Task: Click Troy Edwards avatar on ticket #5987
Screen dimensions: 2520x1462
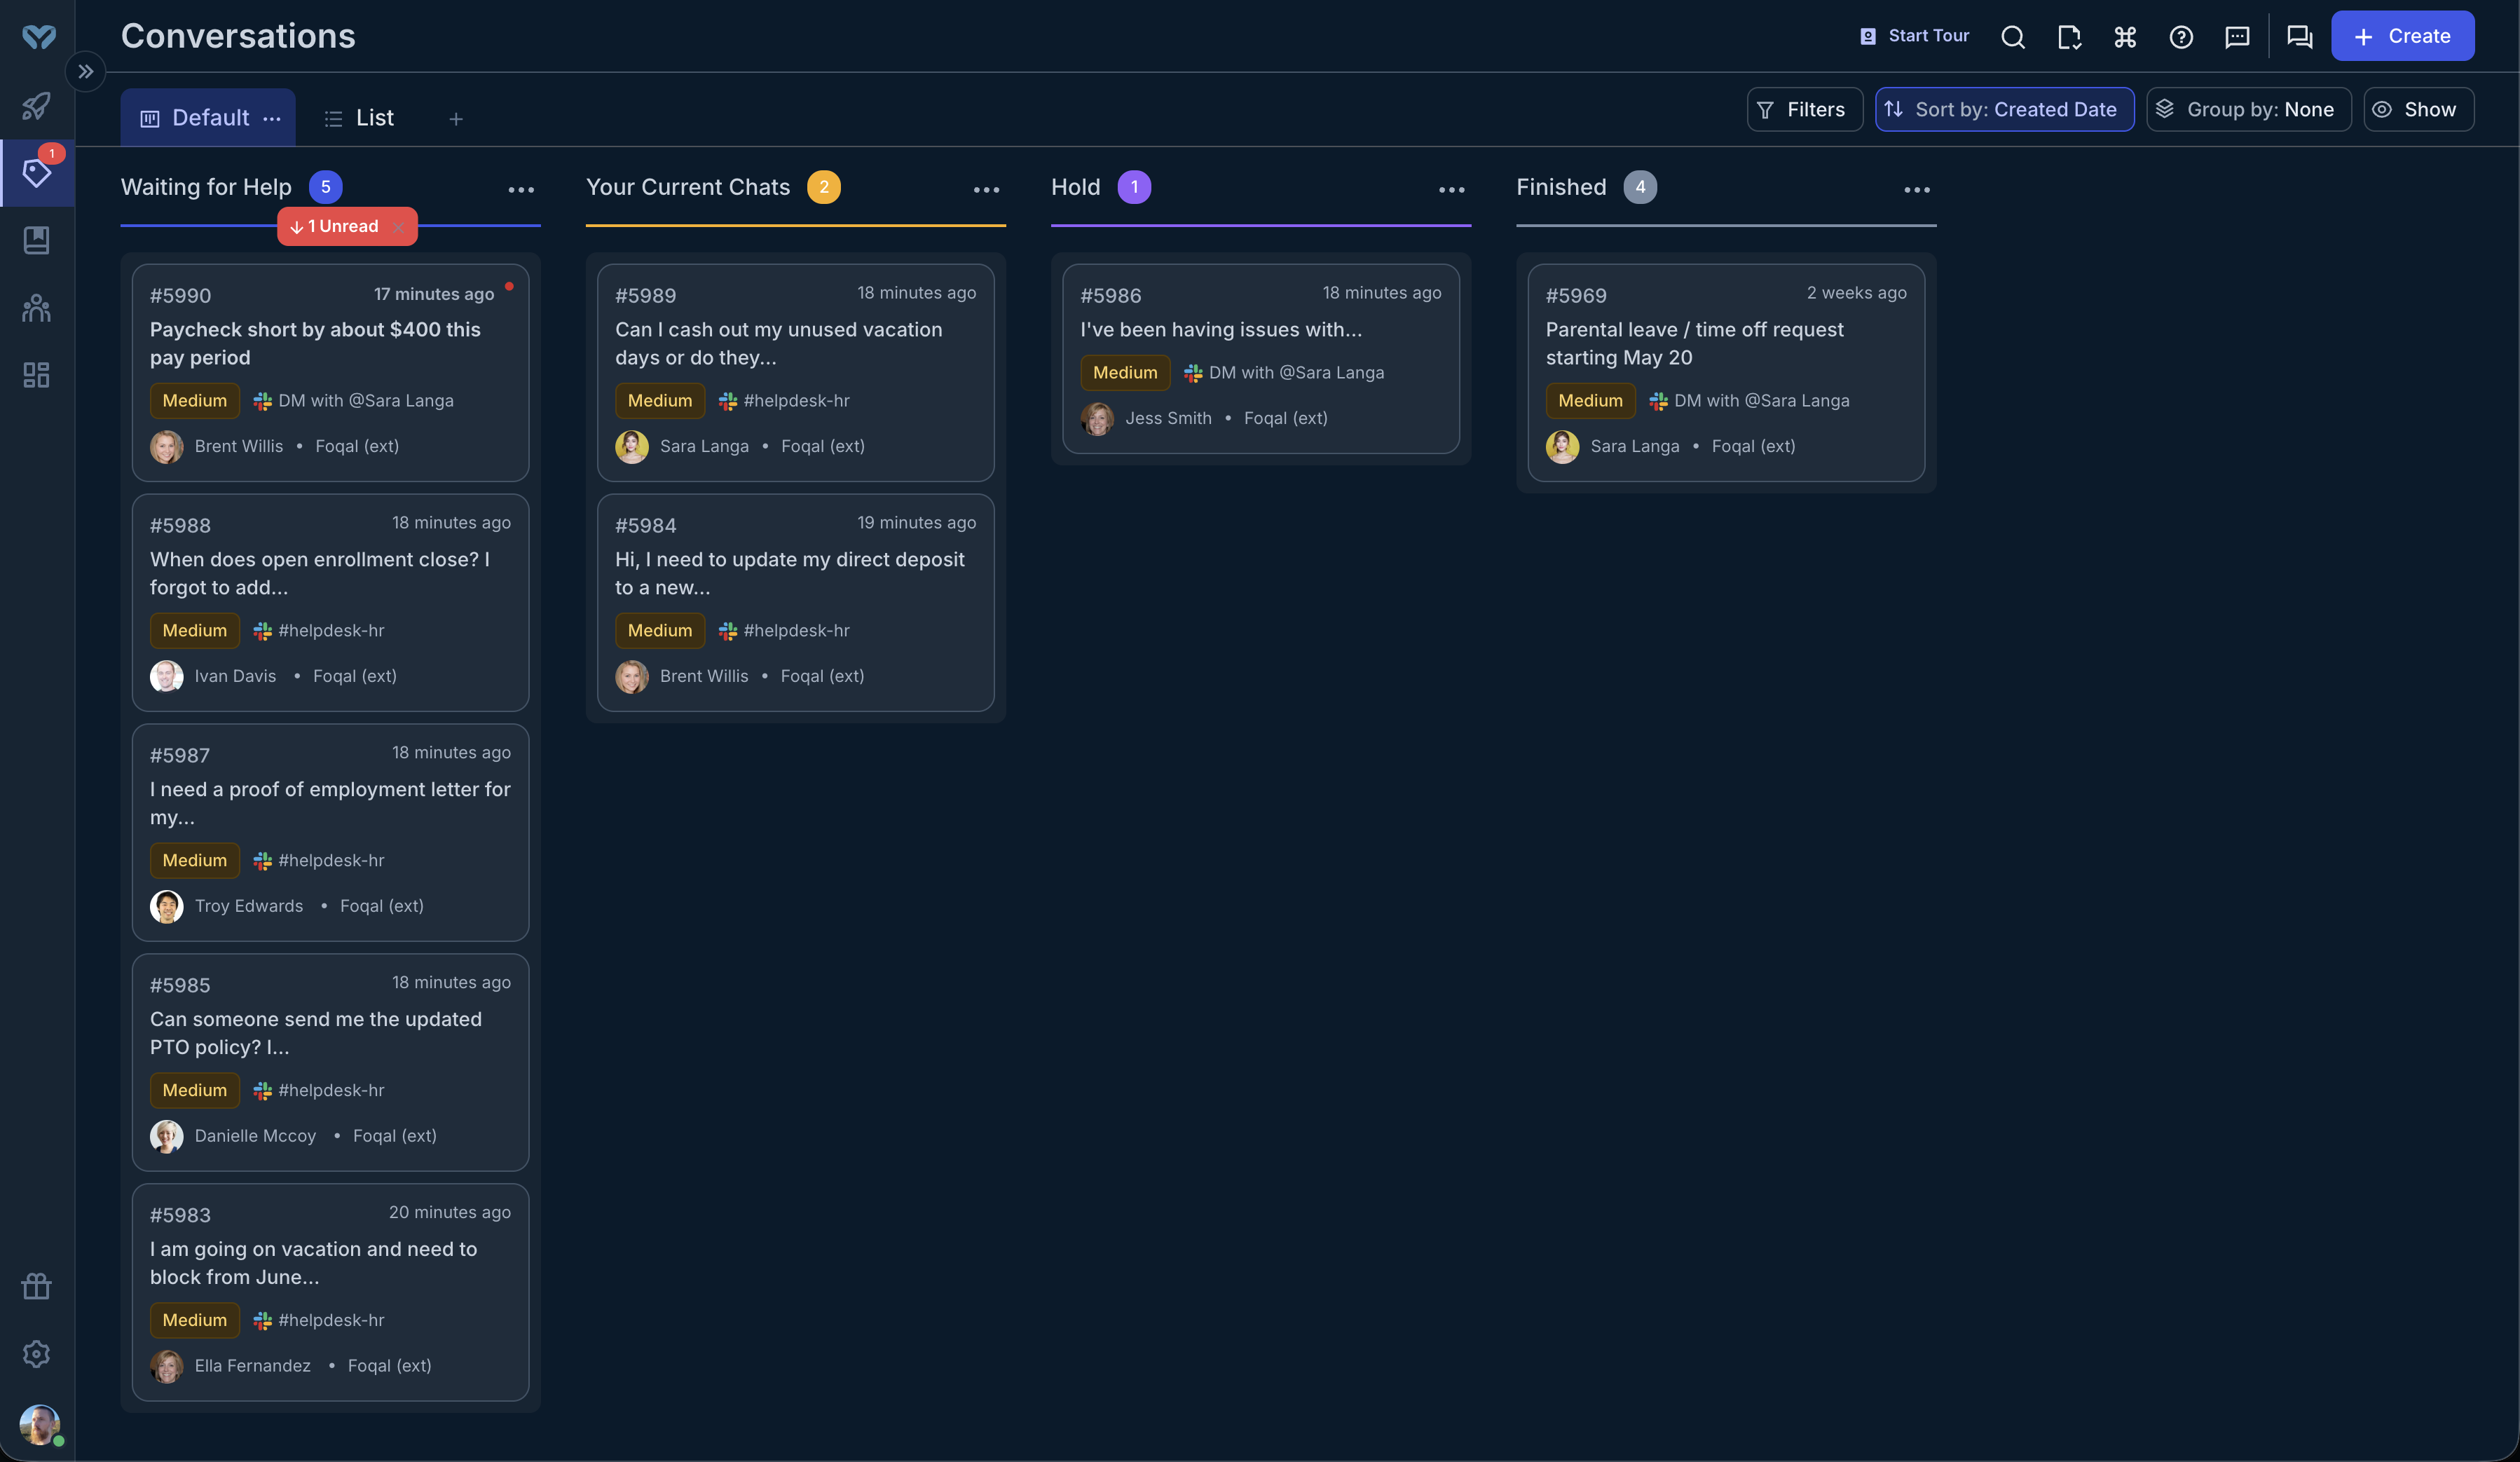Action: (x=166, y=906)
